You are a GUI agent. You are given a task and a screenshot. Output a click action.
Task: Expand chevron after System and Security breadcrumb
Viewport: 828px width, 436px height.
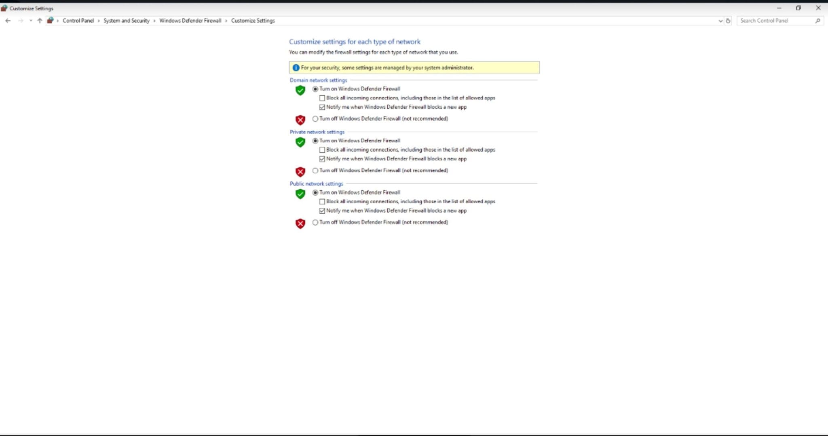154,21
